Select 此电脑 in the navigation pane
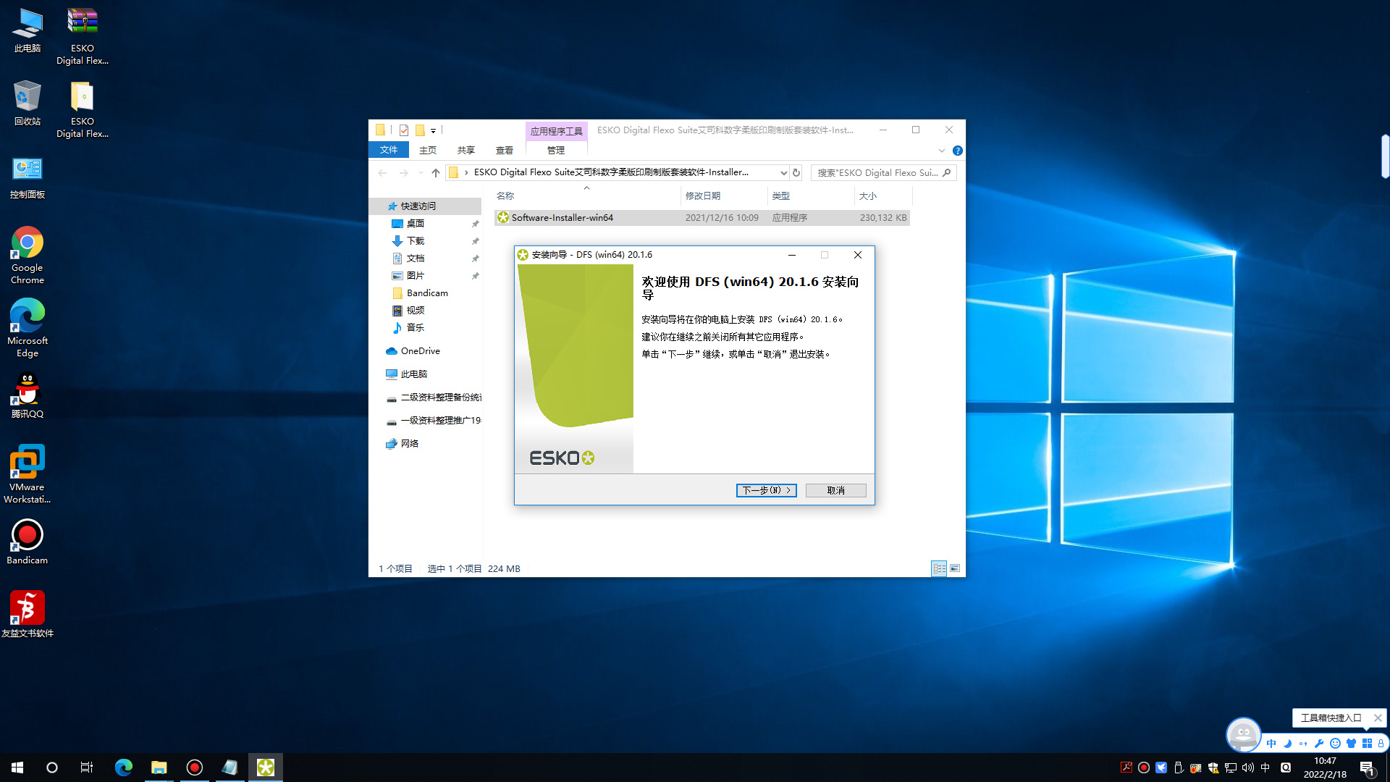The image size is (1390, 782). (x=413, y=374)
